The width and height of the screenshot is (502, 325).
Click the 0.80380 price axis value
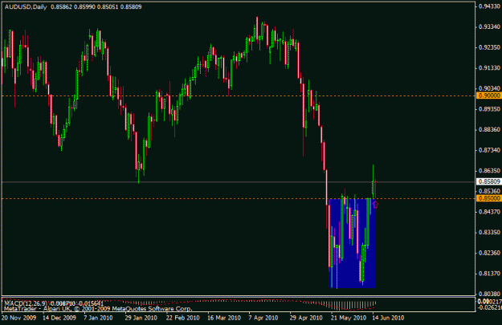[489, 294]
